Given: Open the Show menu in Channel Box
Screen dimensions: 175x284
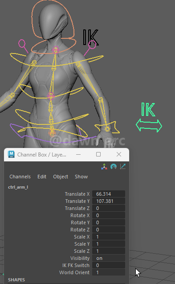Looking at the screenshot, I should click(81, 177).
